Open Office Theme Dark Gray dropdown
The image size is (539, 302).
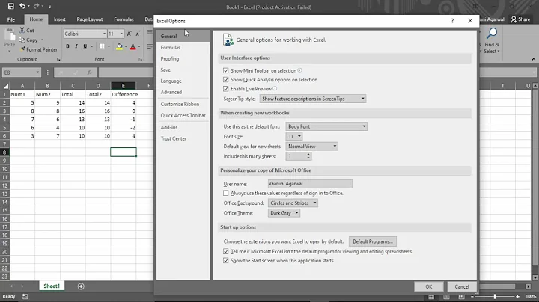pyautogui.click(x=284, y=213)
